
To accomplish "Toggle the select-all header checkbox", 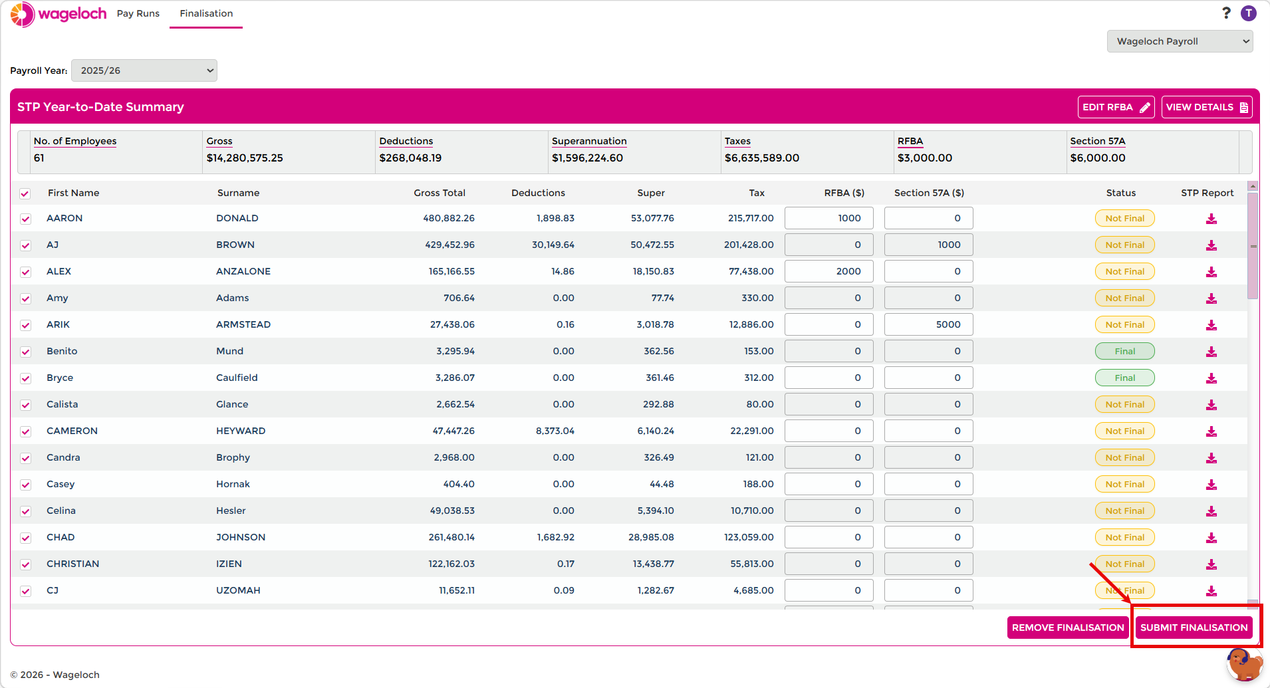I will 25,193.
